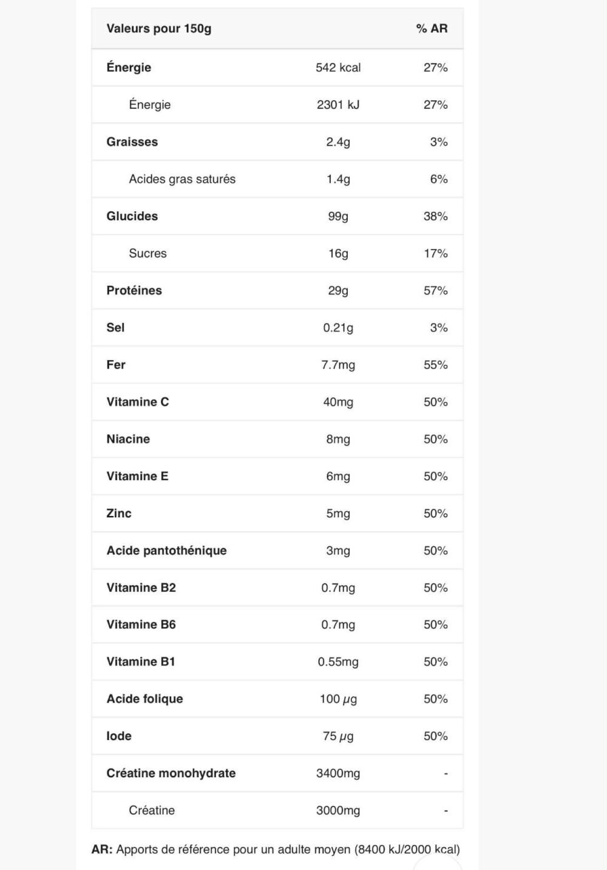Click the AR reference intake footnote text

click(276, 849)
